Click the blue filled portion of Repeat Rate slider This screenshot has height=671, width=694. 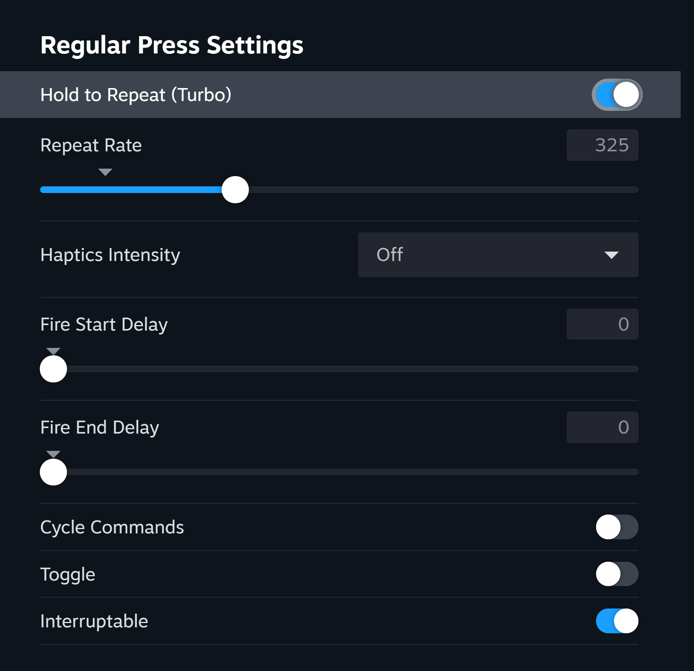(x=130, y=190)
